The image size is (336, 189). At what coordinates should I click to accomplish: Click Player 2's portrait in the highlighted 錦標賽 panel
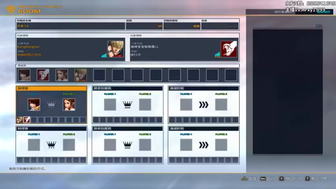point(69,105)
